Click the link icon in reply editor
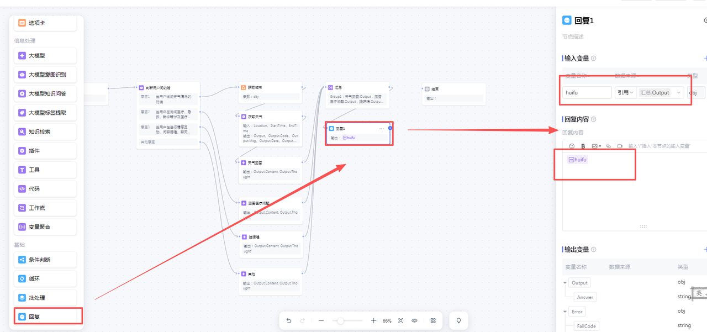 (608, 146)
